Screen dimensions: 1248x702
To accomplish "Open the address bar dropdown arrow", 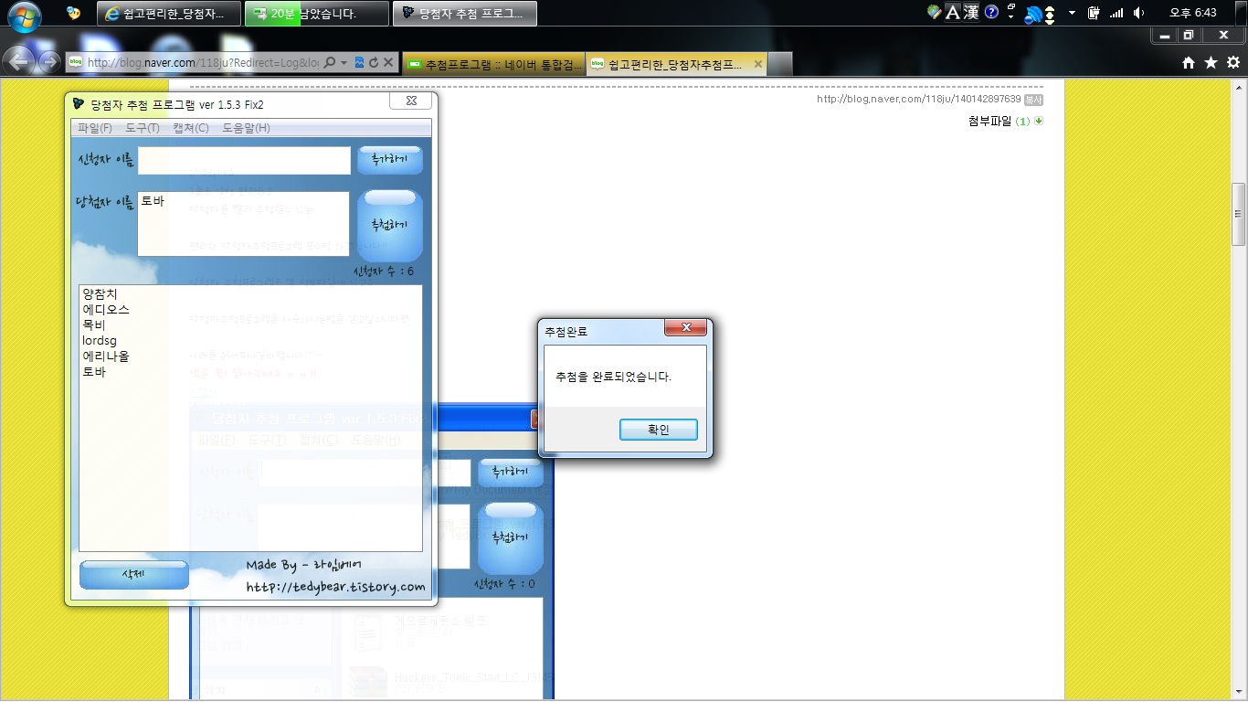I will coord(344,63).
